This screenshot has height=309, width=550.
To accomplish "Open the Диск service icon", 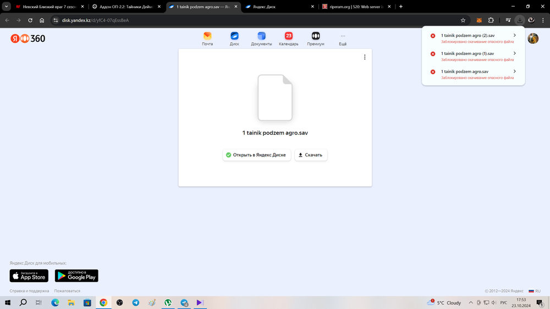I will pyautogui.click(x=234, y=38).
